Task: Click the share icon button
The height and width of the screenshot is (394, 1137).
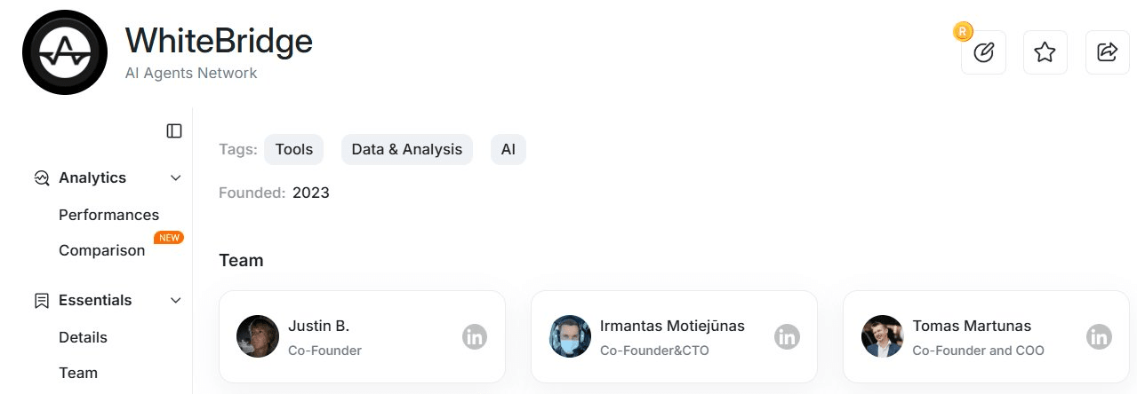Action: (x=1108, y=52)
